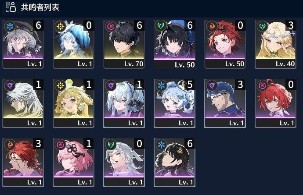The width and height of the screenshot is (303, 195).
Task: Click the sequence number 6 on the first card
Action: tap(38, 25)
